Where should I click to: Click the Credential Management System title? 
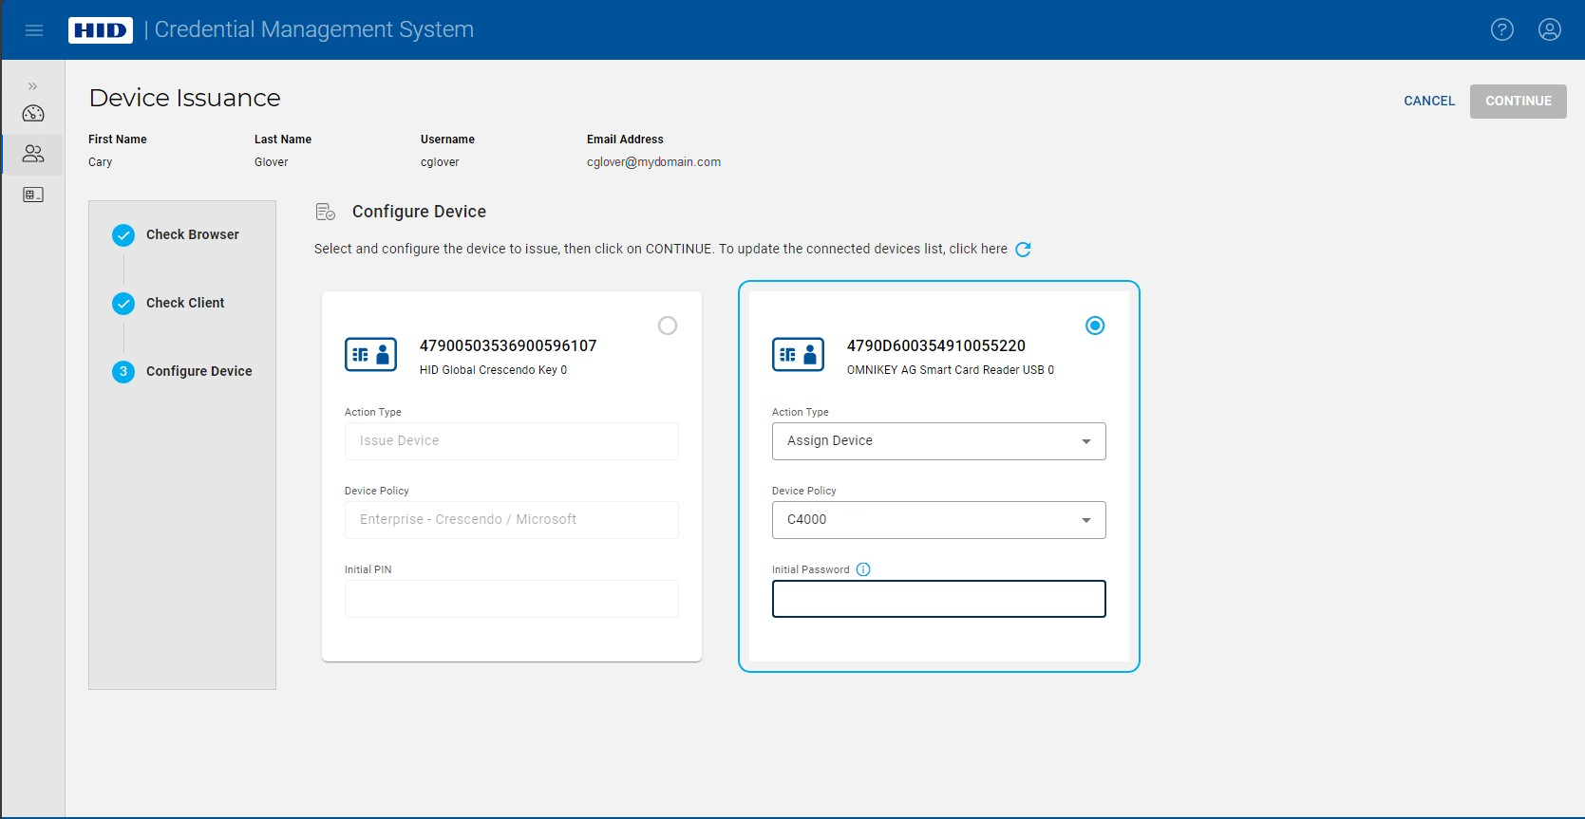coord(313,29)
